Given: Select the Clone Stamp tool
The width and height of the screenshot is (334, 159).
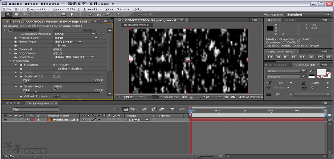Looking at the screenshot, I should click(99, 14).
